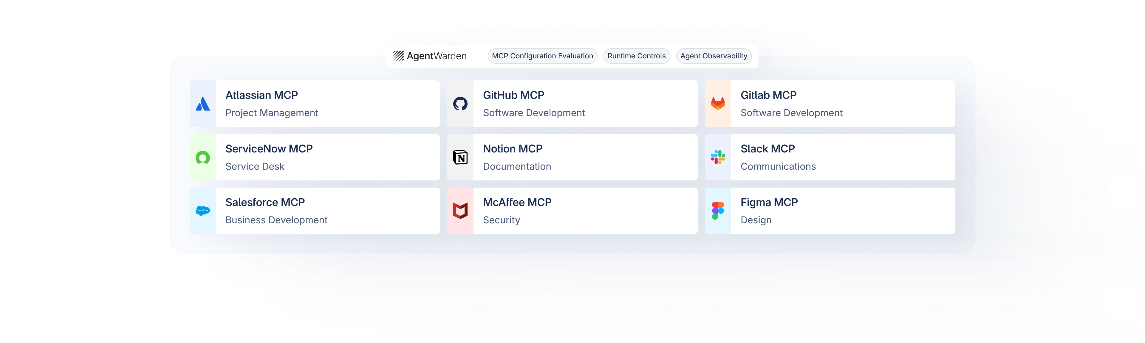The width and height of the screenshot is (1145, 343).
Task: Click Business Development label under Salesforce
Action: (x=276, y=220)
